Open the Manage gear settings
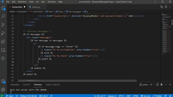The image size is (173, 97). (3, 90)
